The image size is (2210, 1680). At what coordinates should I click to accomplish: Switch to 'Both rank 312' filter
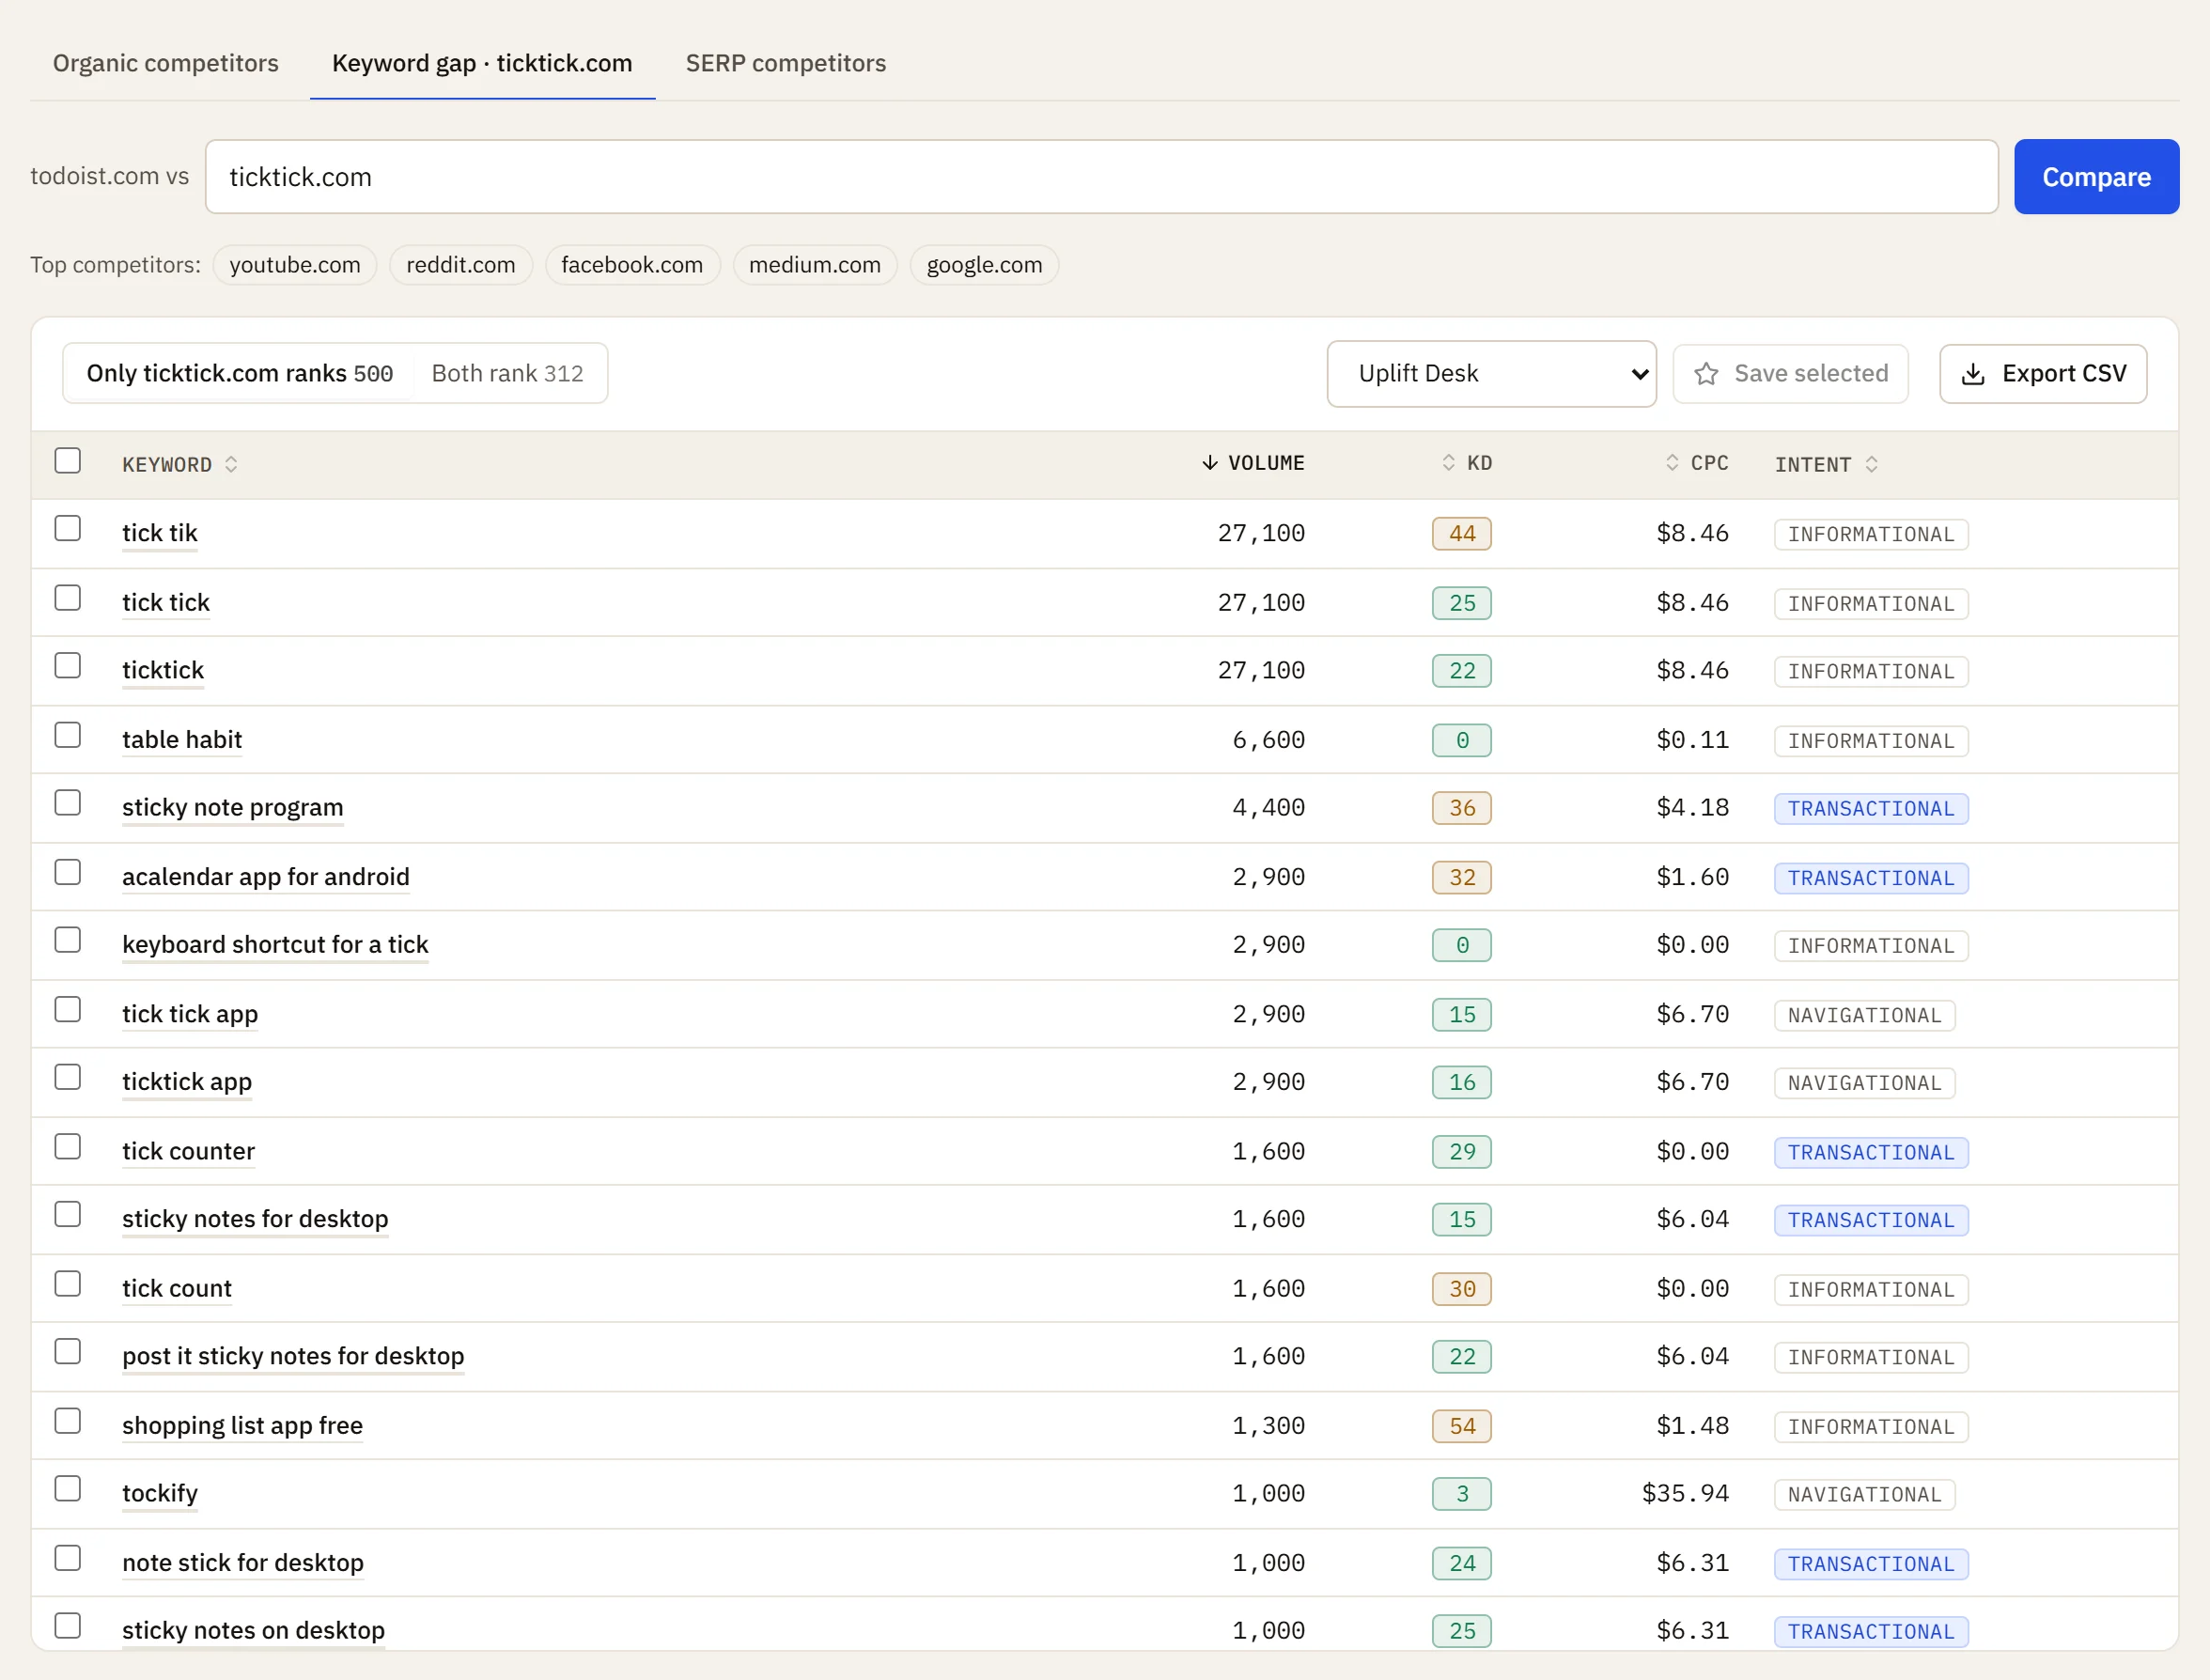tap(508, 374)
